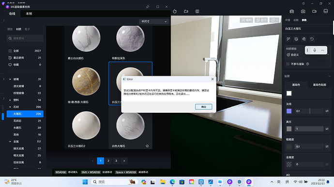This screenshot has height=187, width=334.
Task: Select the 粒子 asset type tab
Action: coord(27,29)
